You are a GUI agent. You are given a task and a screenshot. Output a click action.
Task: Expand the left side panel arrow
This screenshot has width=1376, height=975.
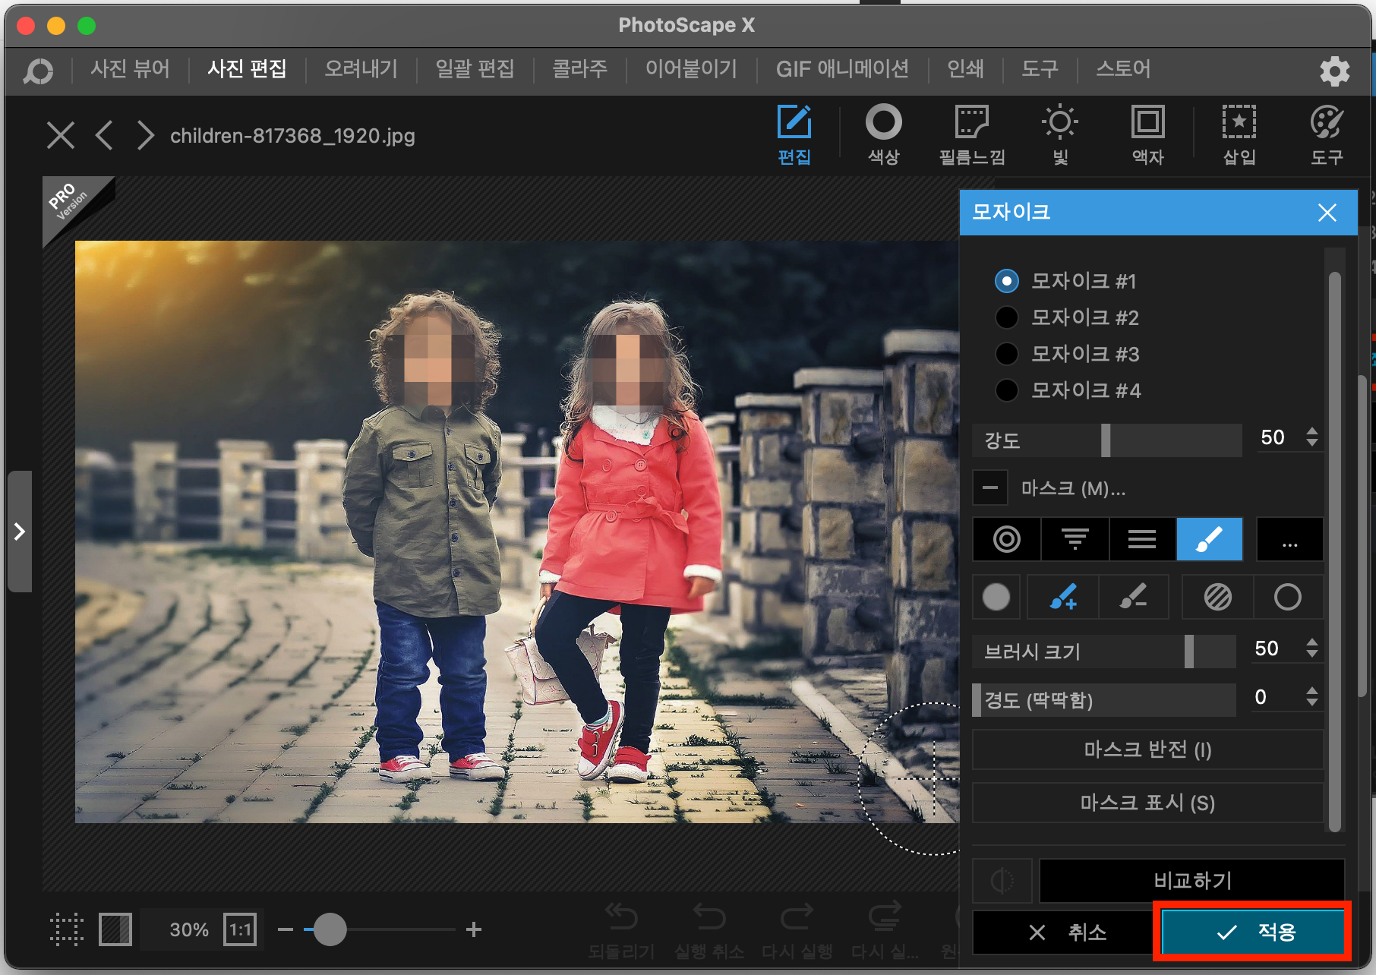pyautogui.click(x=20, y=532)
